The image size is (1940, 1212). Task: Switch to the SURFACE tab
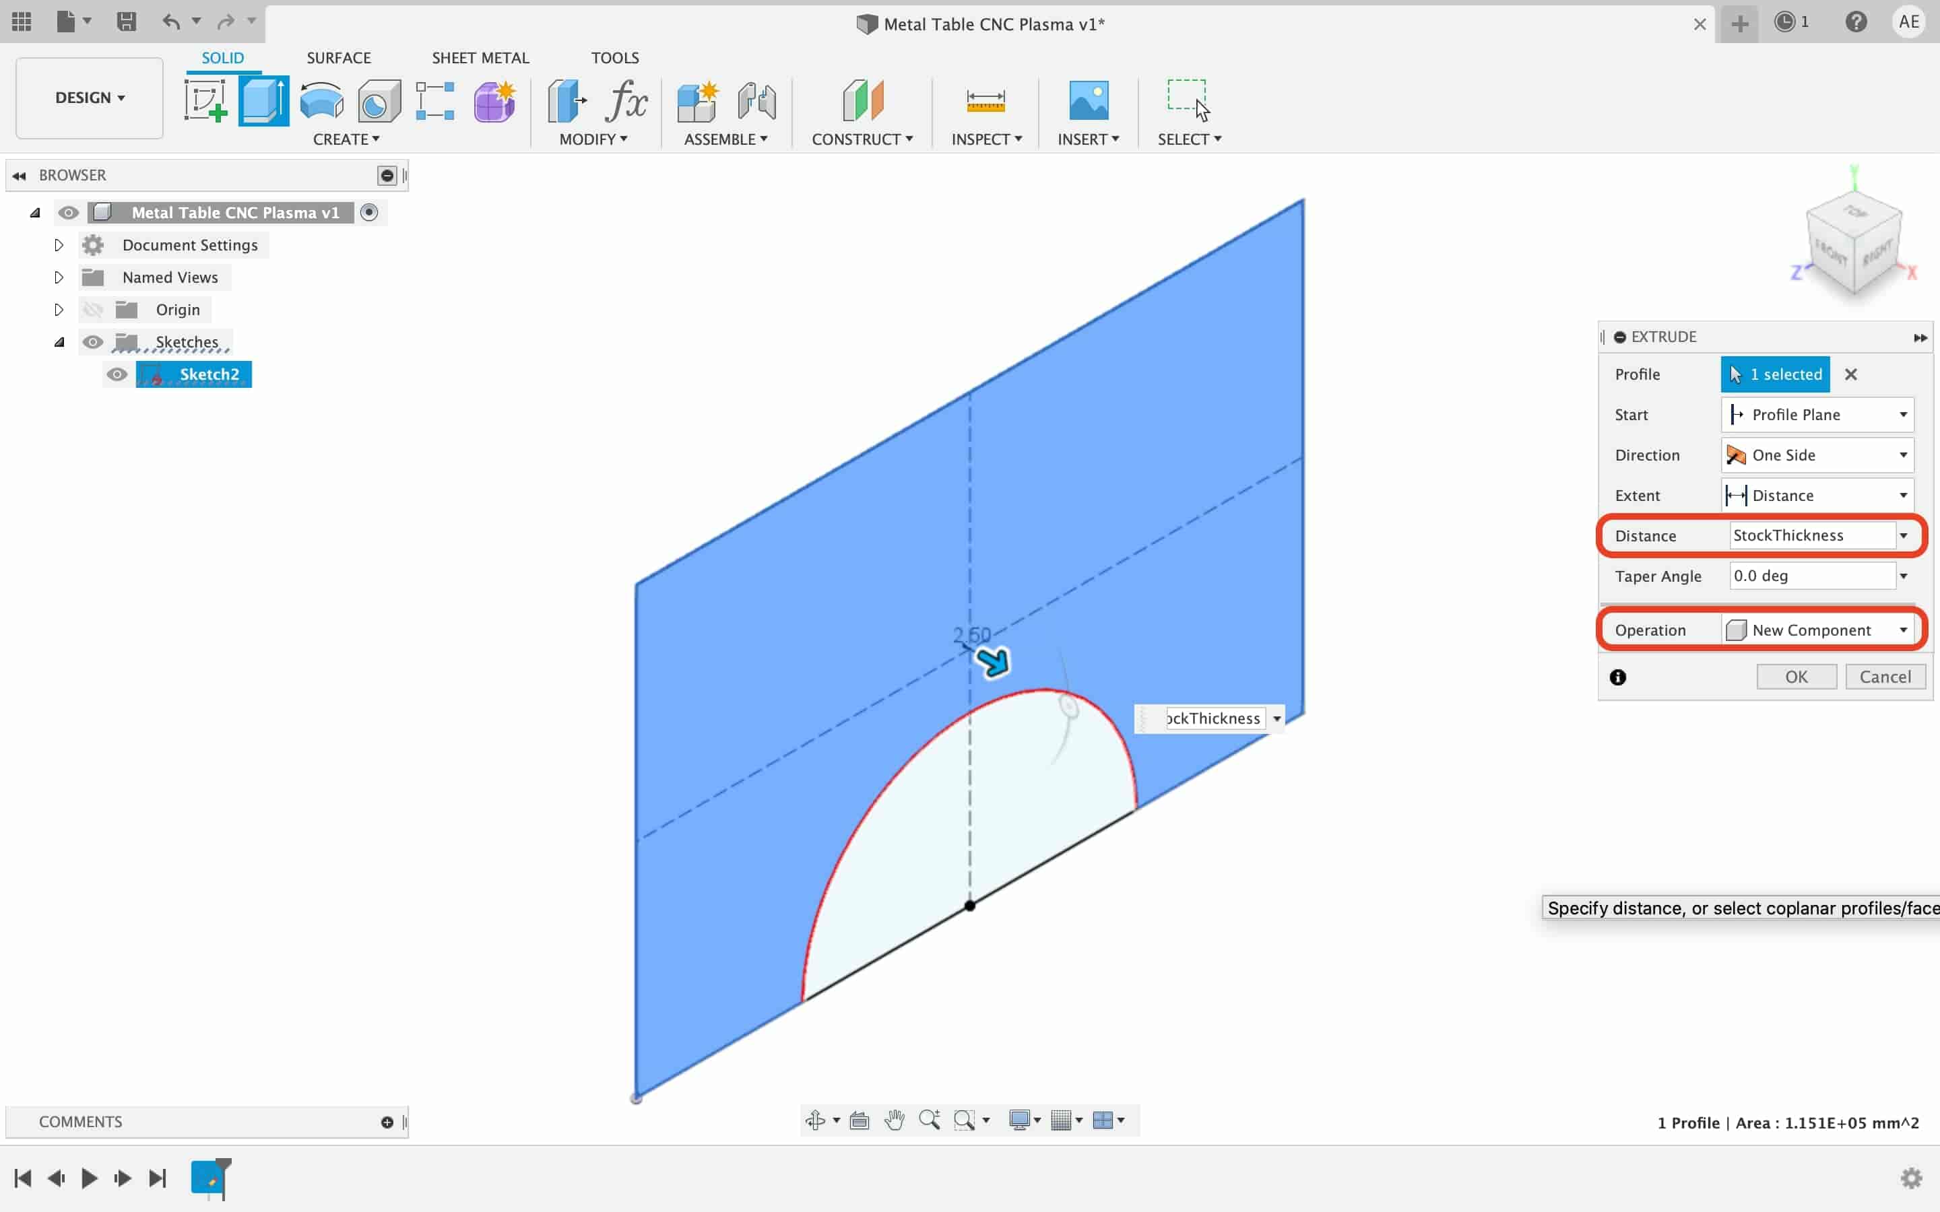(x=338, y=58)
